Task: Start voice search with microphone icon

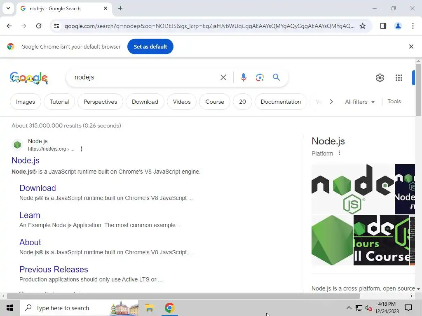Action: tap(243, 77)
